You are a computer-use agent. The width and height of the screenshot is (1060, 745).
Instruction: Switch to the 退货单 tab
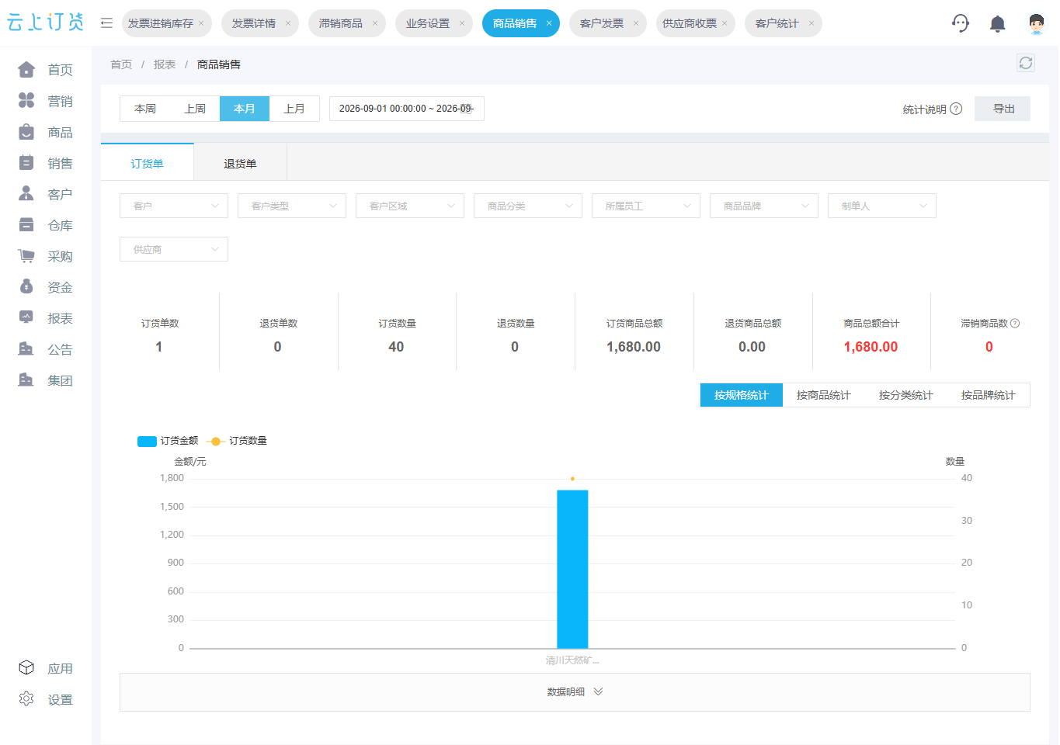[240, 164]
